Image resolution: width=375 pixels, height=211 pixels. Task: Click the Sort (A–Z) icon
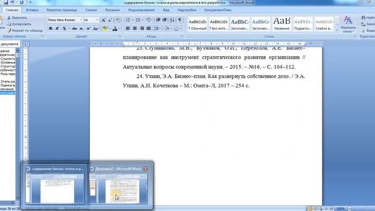tap(172, 20)
